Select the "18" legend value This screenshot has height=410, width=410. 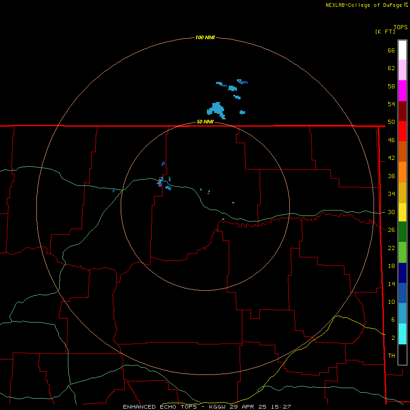(391, 266)
